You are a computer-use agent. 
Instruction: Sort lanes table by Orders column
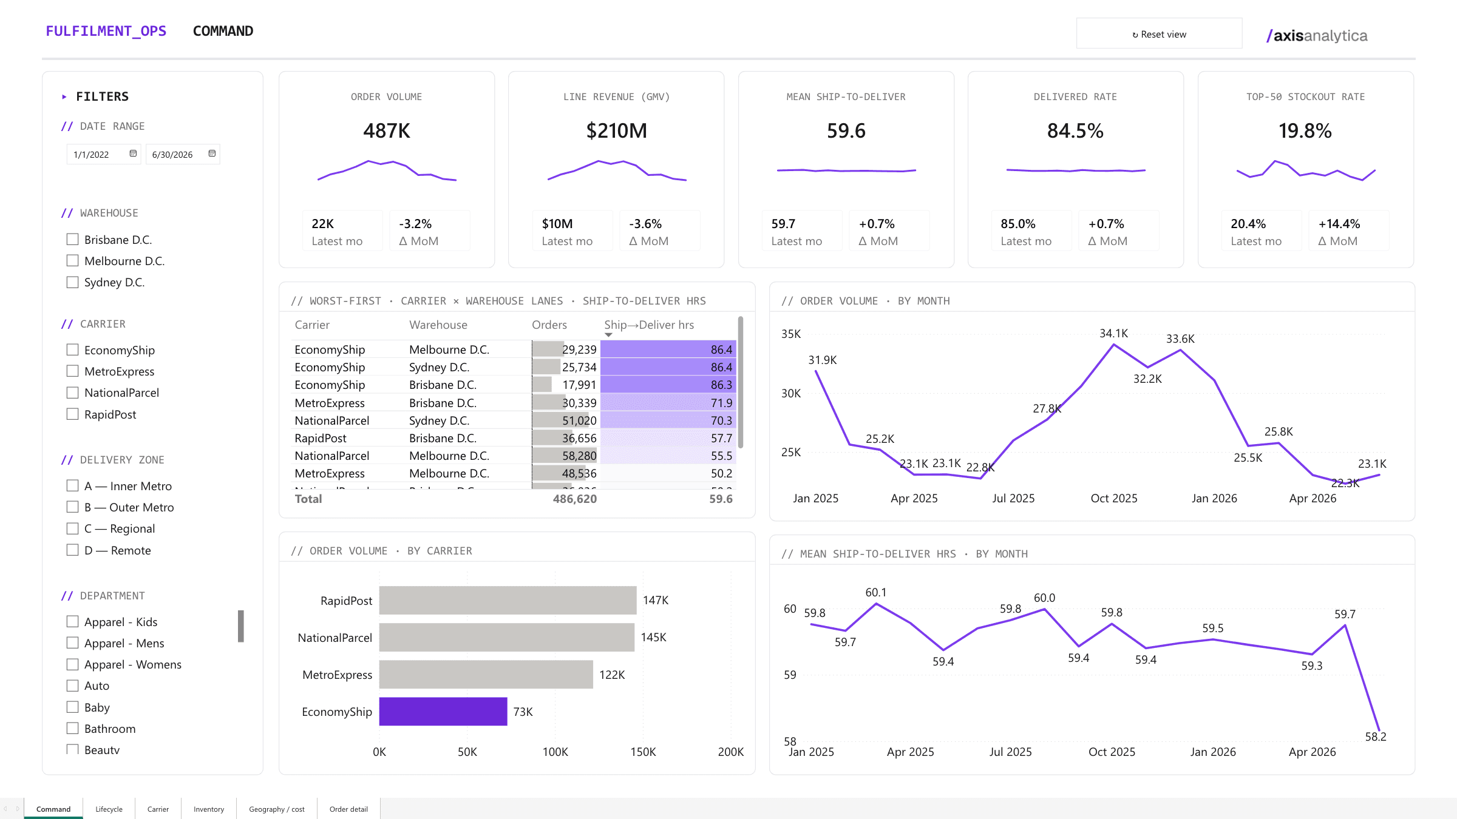pyautogui.click(x=549, y=325)
